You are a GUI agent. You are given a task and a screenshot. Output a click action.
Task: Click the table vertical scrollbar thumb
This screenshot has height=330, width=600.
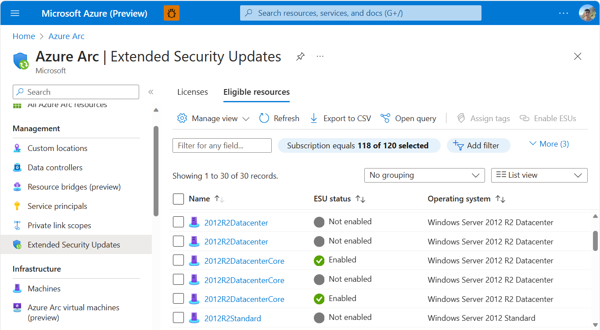pos(595,240)
